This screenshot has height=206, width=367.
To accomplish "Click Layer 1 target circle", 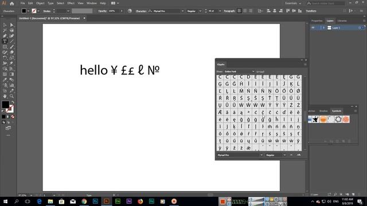I will [360, 28].
